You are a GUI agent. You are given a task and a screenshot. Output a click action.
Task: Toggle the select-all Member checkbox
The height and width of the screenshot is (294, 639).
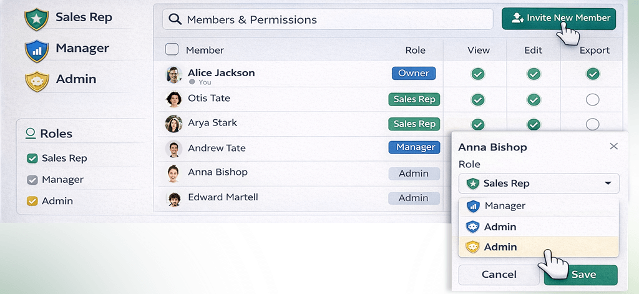(x=172, y=49)
